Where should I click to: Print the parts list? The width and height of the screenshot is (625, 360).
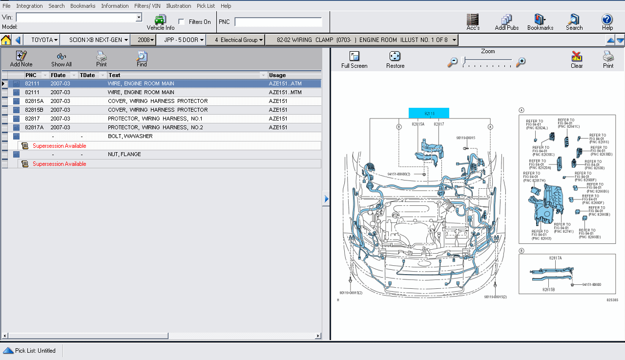click(101, 56)
